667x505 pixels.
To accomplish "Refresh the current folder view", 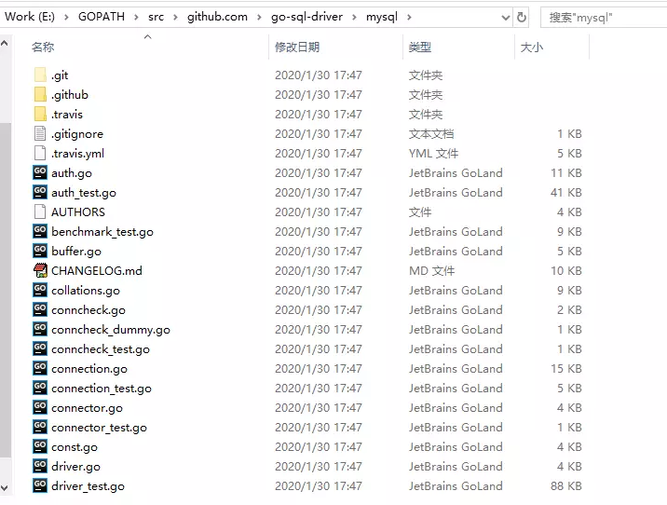I will [x=521, y=17].
